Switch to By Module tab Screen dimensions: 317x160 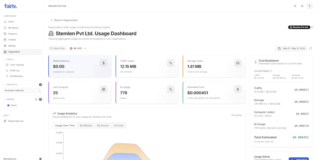click(86, 126)
